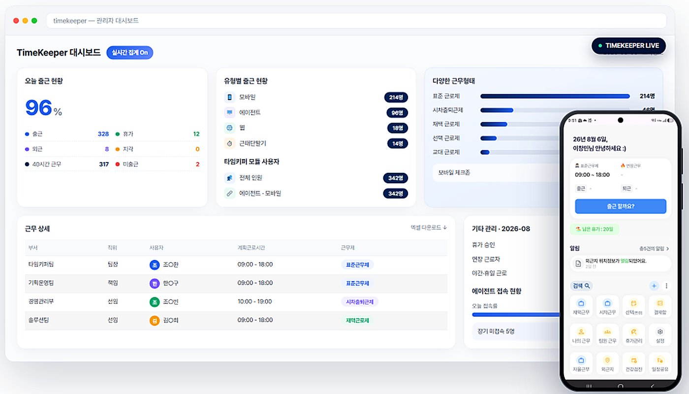Click the 웹 globe icon
Screen dimensions: 689x394
[229, 128]
